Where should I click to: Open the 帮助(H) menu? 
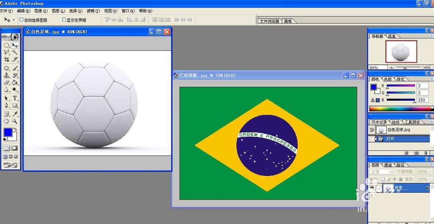pyautogui.click(x=145, y=11)
